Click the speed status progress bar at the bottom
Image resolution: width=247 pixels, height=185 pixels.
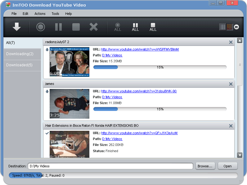123,175
